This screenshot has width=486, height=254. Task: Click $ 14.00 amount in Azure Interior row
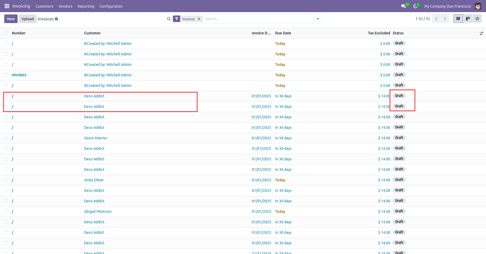384,138
